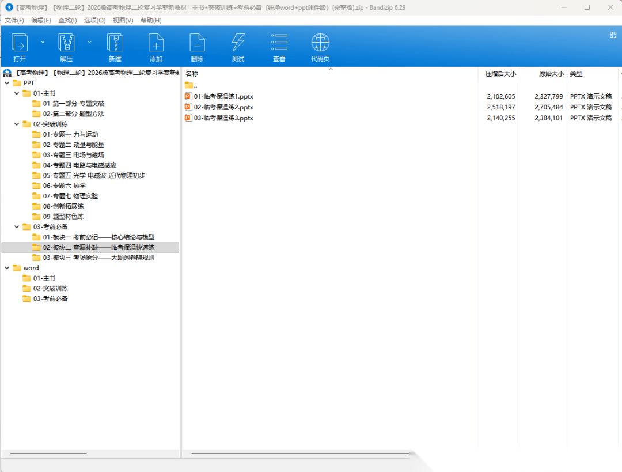Collapse the PPT folder in tree
Image resolution: width=622 pixels, height=472 pixels.
click(7, 83)
